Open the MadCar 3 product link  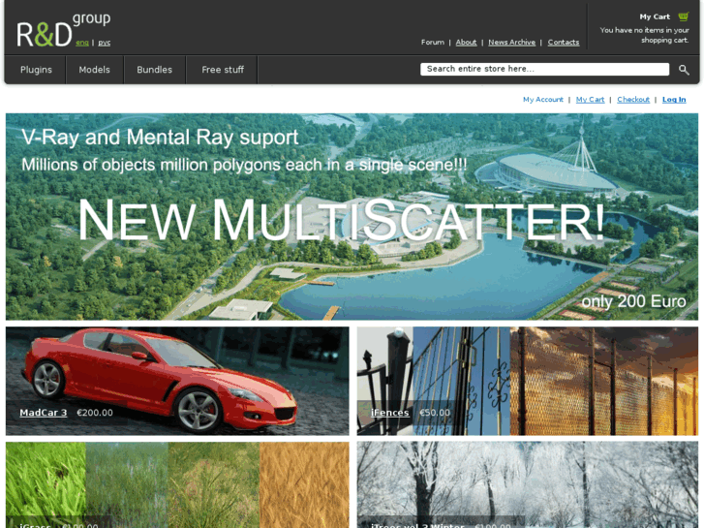(x=44, y=413)
